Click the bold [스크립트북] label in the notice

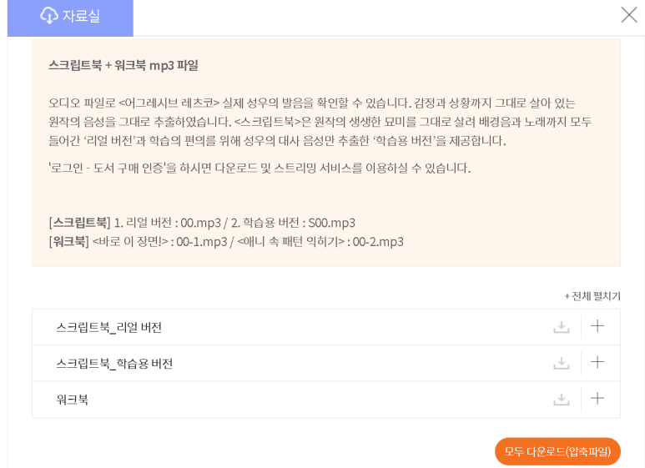click(79, 223)
